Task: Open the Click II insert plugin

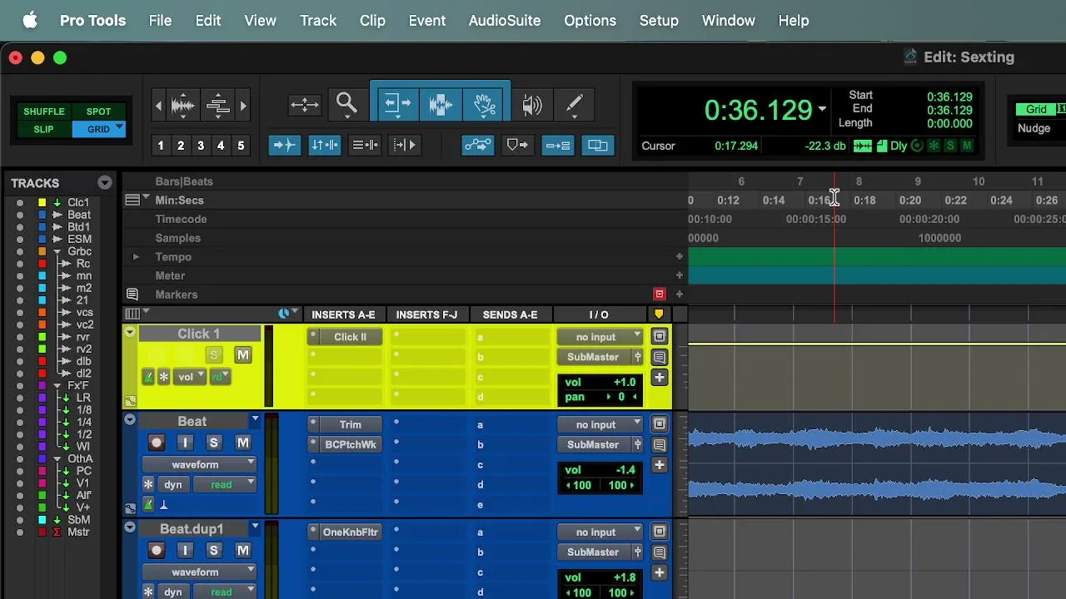Action: pyautogui.click(x=350, y=337)
